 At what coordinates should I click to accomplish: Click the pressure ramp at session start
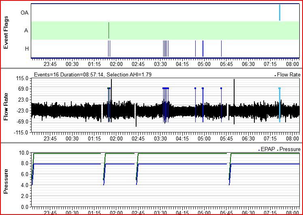(33, 170)
